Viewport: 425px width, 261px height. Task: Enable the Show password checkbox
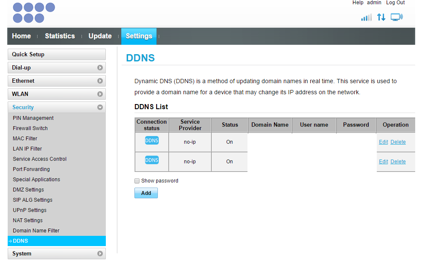point(137,181)
